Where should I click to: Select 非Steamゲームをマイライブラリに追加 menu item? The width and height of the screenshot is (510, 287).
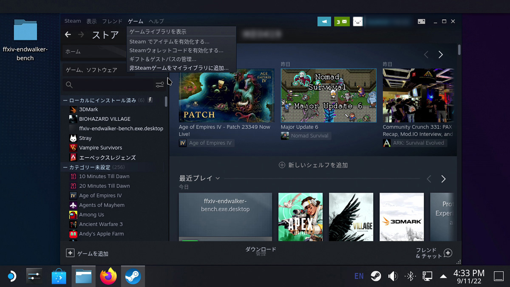pos(181,68)
